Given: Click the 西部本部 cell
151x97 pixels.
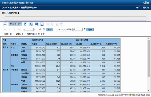Looking at the screenshot, I should click(16, 87).
